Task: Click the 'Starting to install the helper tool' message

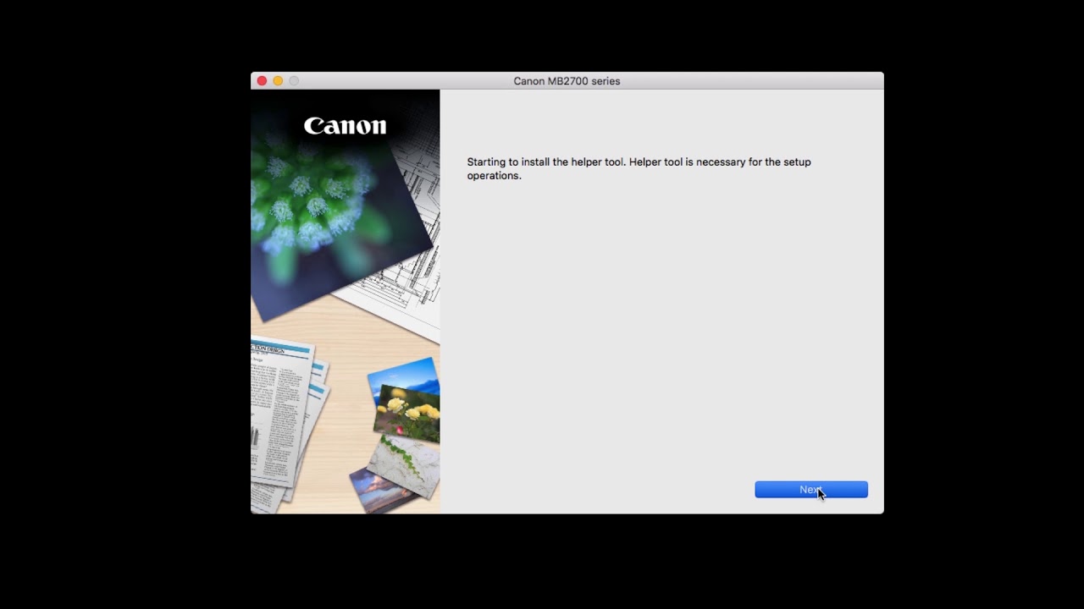Action: pos(639,168)
